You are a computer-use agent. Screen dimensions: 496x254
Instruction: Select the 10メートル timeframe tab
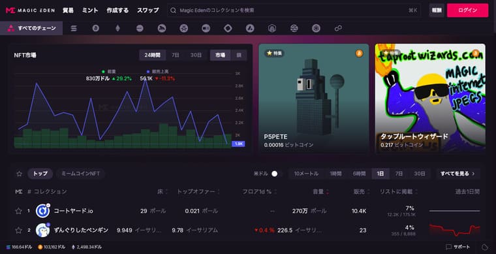(x=306, y=174)
